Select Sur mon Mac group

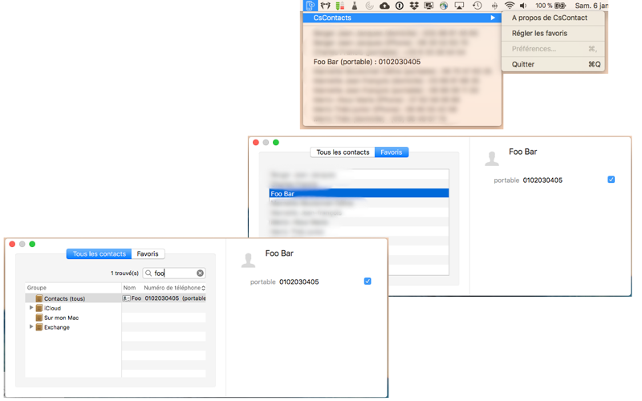click(73, 318)
